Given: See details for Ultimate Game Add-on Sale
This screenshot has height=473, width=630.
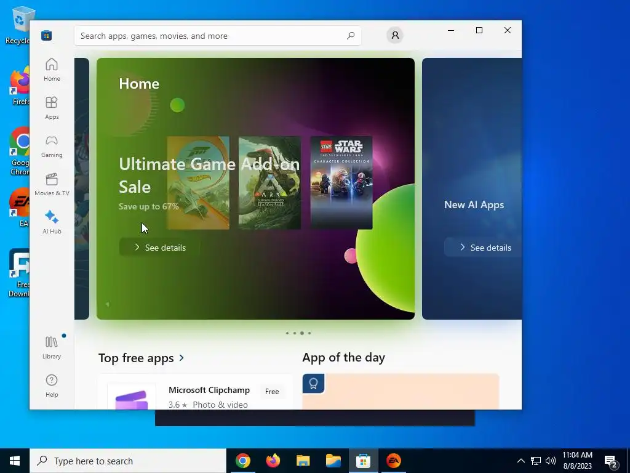Looking at the screenshot, I should pos(160,248).
